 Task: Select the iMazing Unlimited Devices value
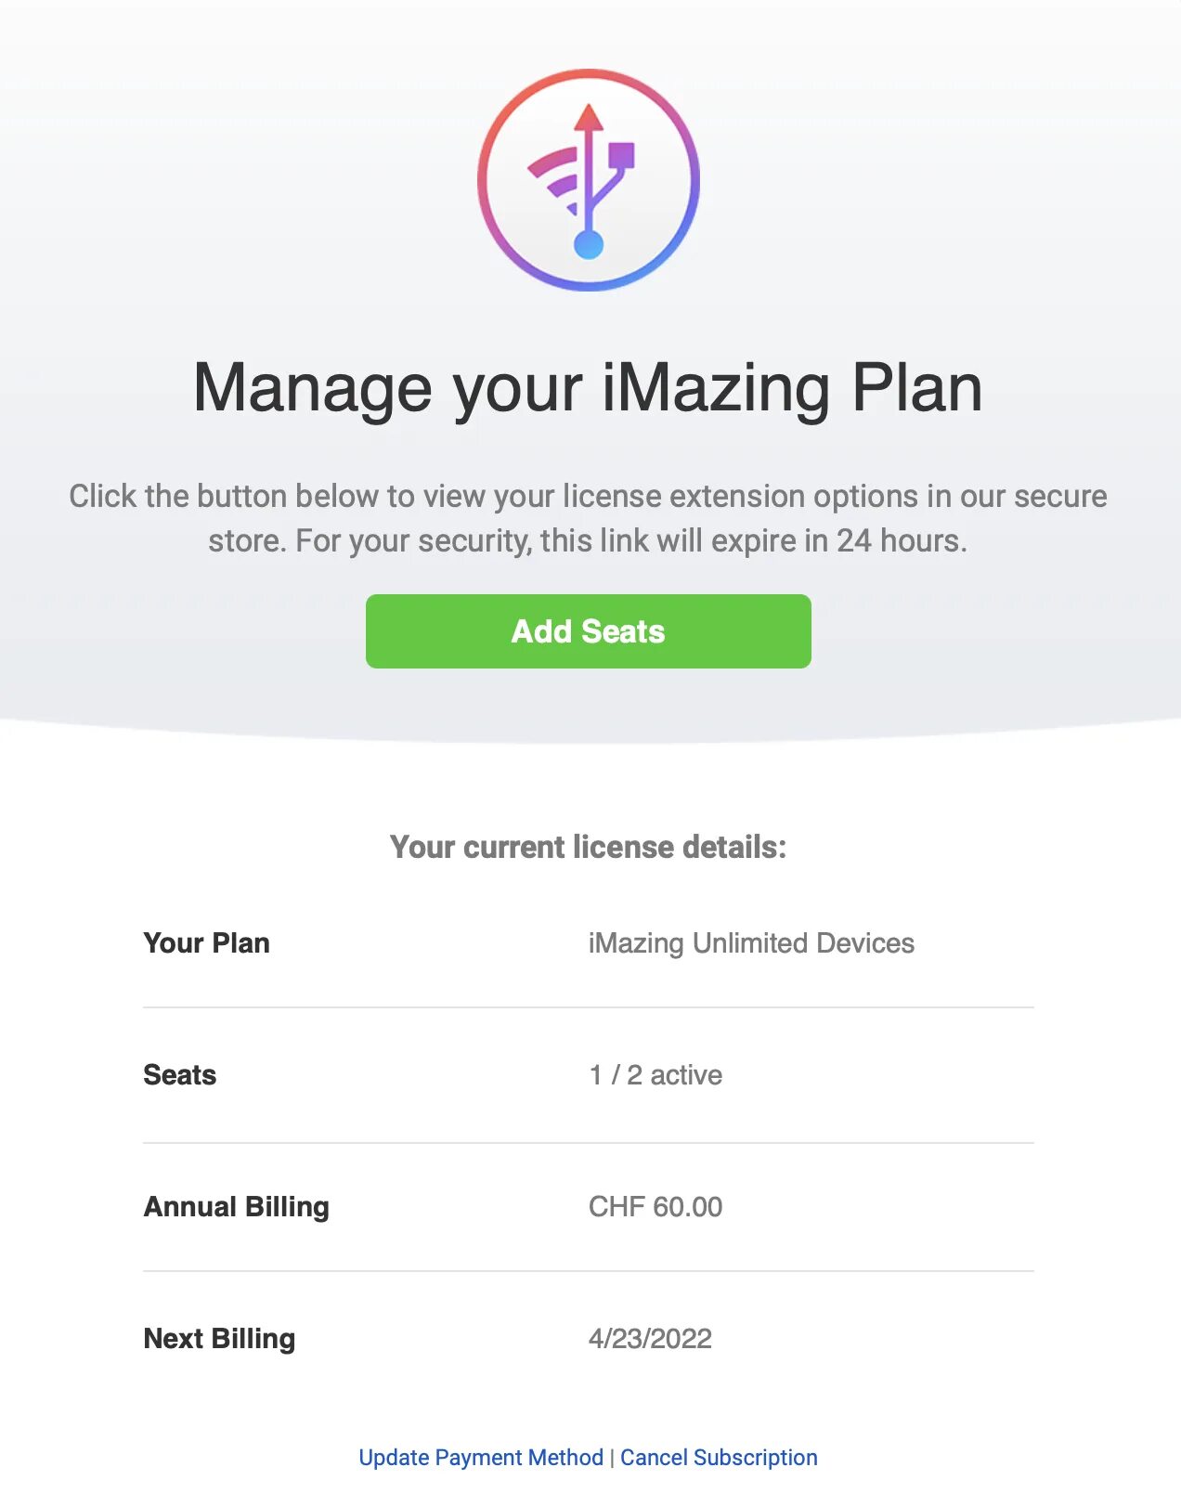point(751,943)
